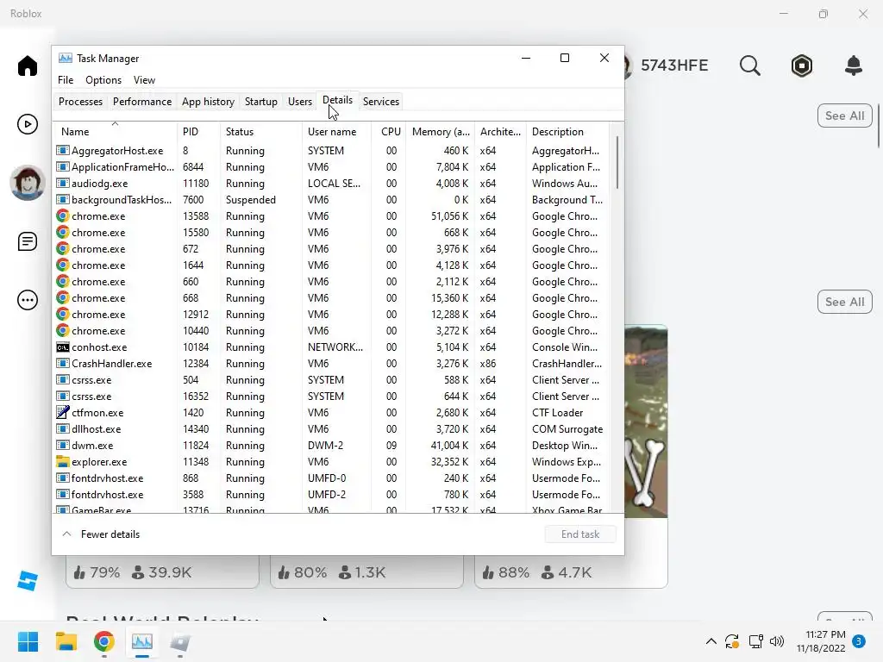The width and height of the screenshot is (883, 662).
Task: Select the CrashHandler.exe row
Action: click(332, 364)
